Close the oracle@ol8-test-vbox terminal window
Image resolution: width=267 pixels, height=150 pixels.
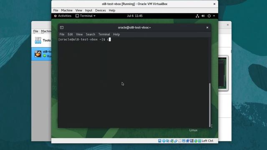207,27
